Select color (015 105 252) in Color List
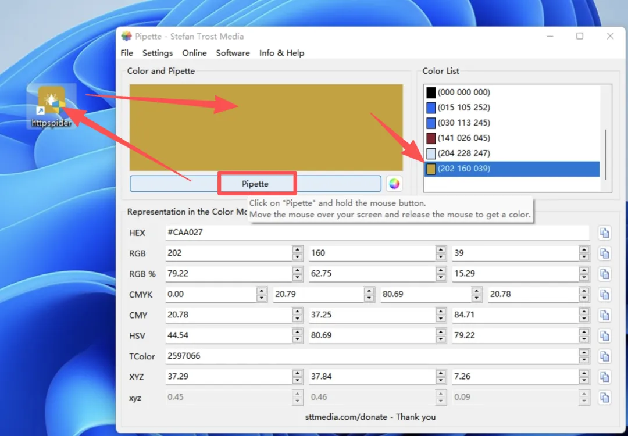The width and height of the screenshot is (628, 436). pyautogui.click(x=512, y=108)
